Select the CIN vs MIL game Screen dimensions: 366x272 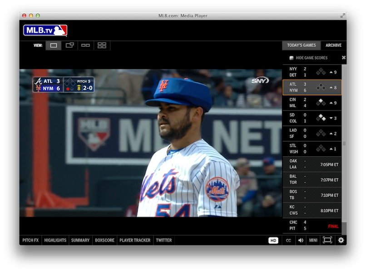(x=312, y=103)
